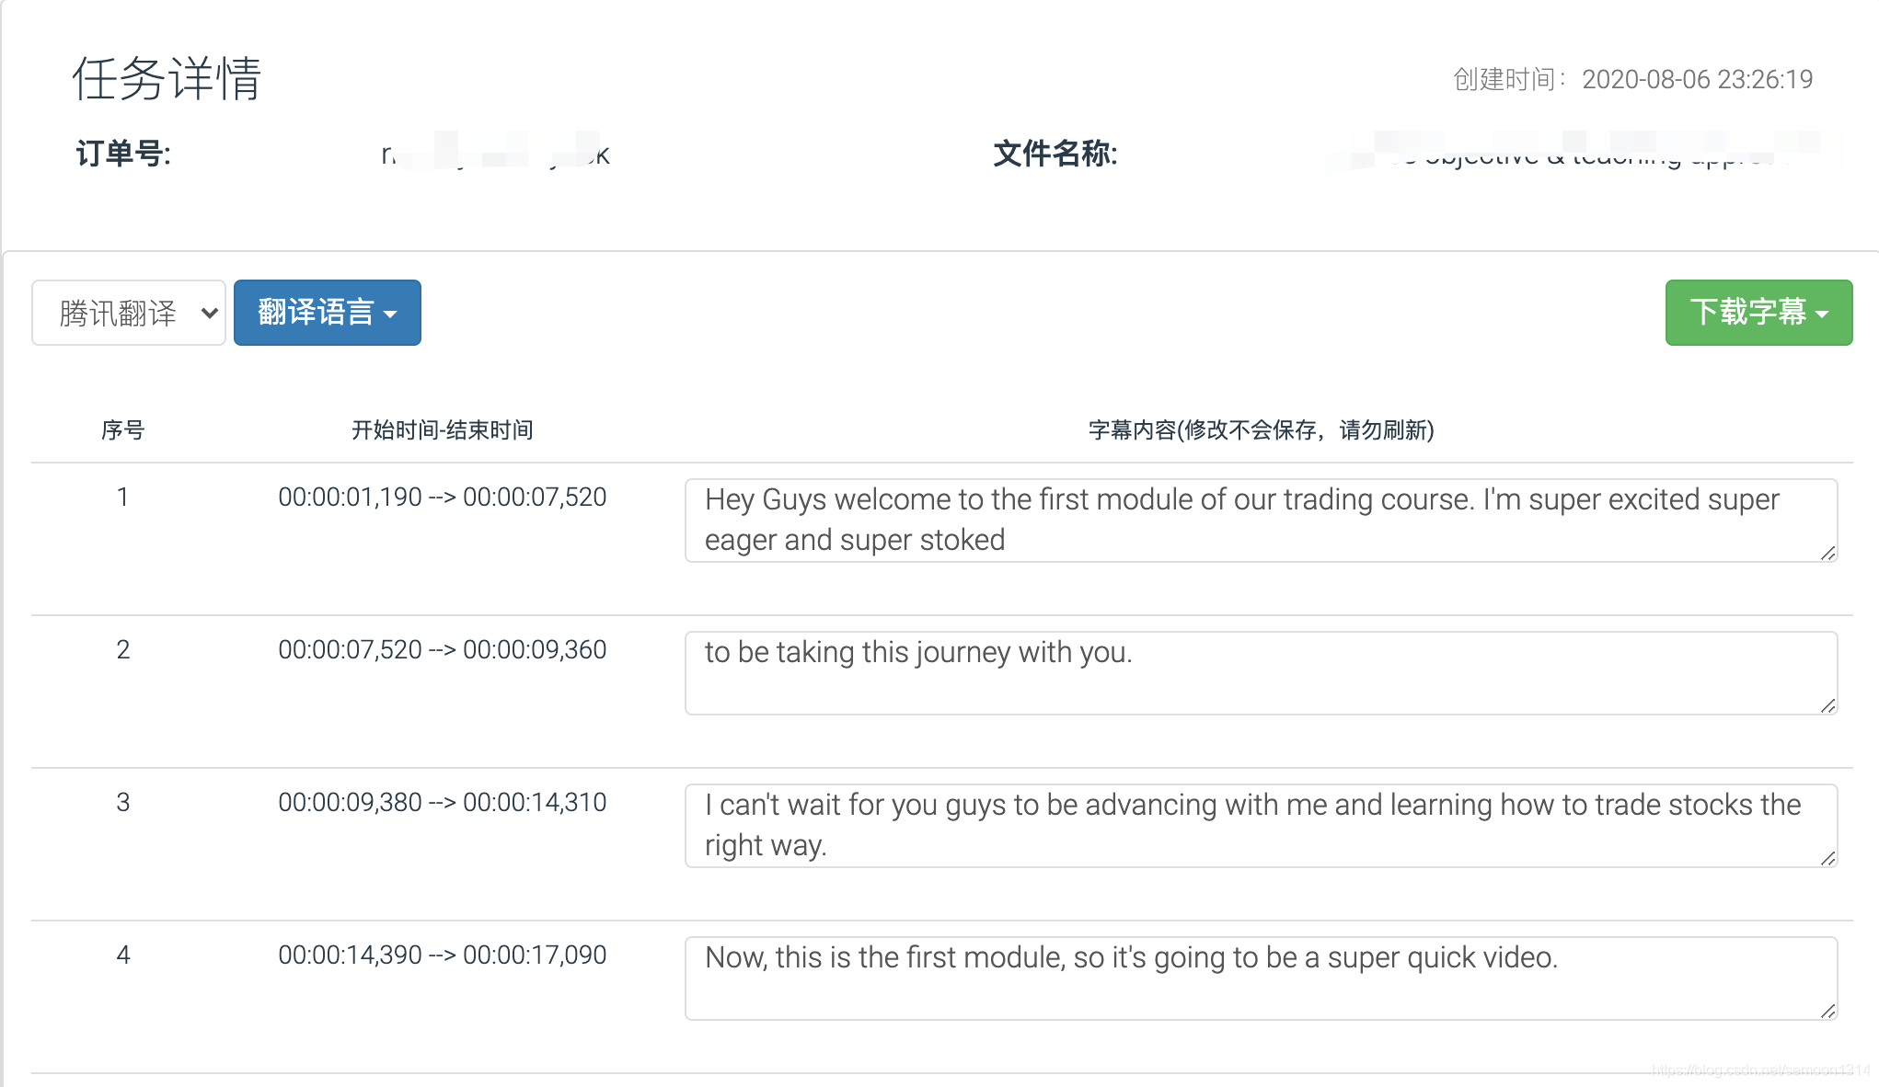The image size is (1879, 1087).
Task: Click the 字幕内容 column header
Action: 1260,430
